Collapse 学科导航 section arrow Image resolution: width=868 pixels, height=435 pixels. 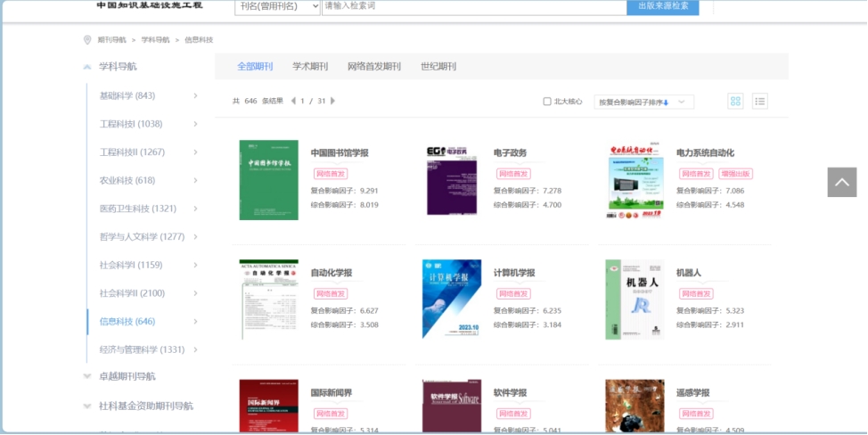87,67
